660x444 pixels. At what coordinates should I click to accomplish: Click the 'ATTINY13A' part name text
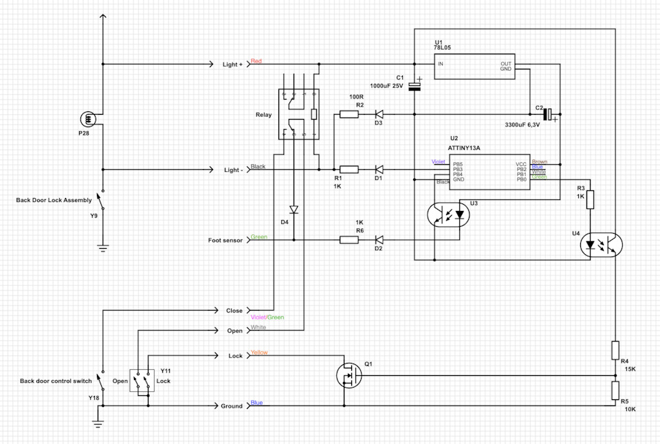tap(464, 148)
